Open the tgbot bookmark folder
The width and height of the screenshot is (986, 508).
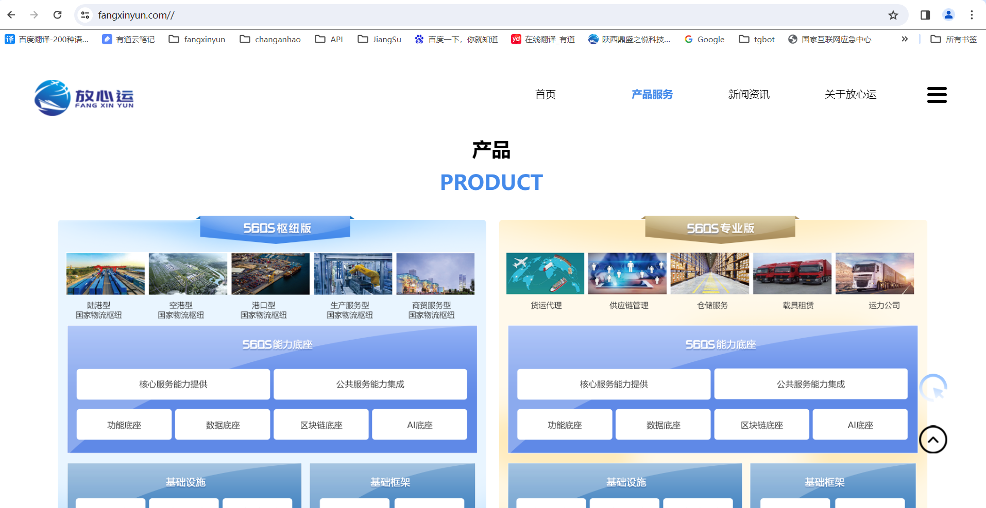pyautogui.click(x=757, y=39)
